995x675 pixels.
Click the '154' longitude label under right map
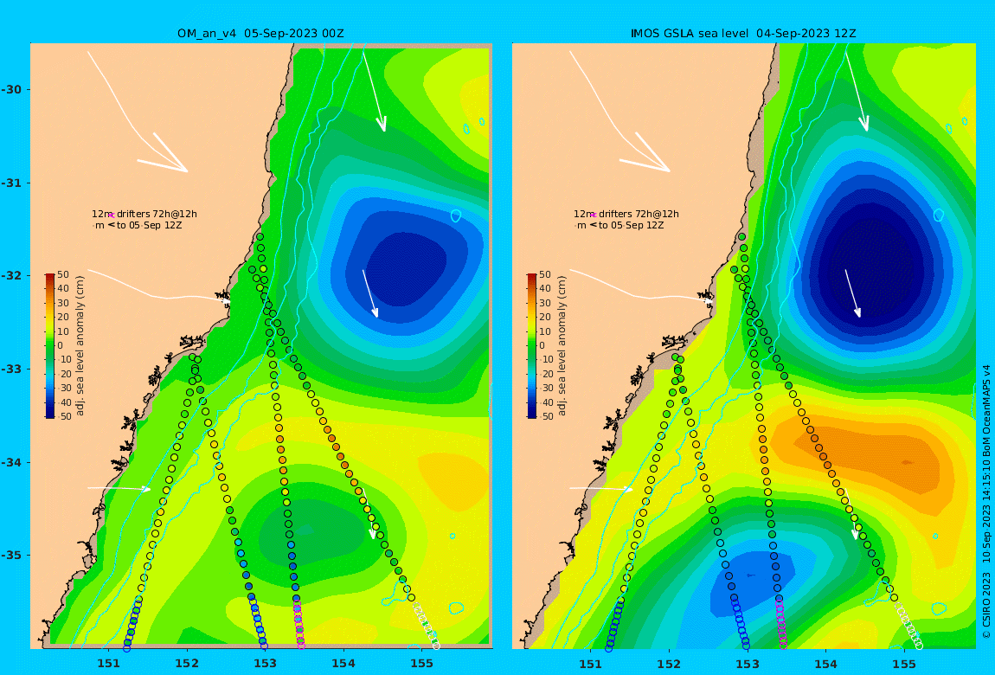point(825,665)
